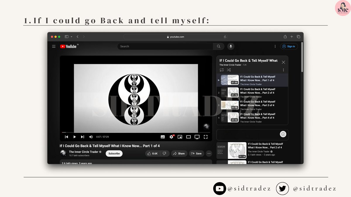Click the Sign in button
This screenshot has width=351, height=197.
click(x=289, y=46)
